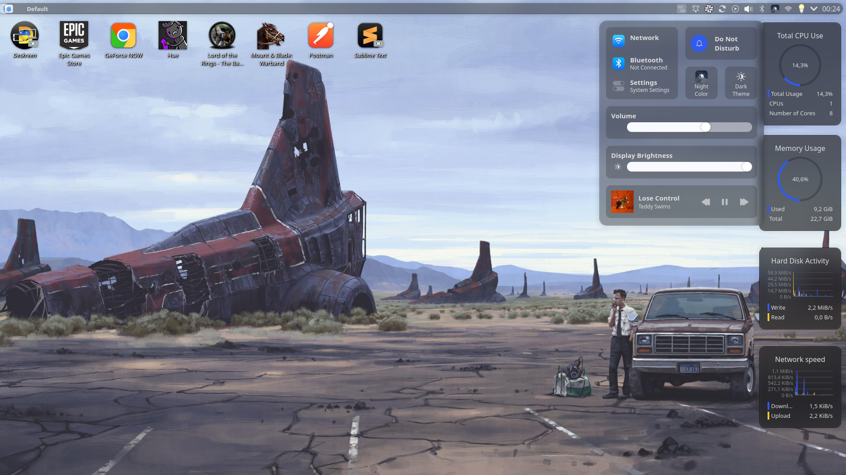Image resolution: width=846 pixels, height=475 pixels.
Task: Toggle Night Color button
Action: 701,83
